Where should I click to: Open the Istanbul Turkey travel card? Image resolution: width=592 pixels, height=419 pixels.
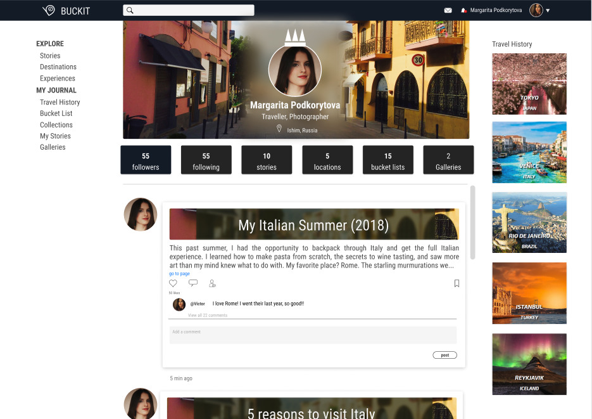[529, 293]
